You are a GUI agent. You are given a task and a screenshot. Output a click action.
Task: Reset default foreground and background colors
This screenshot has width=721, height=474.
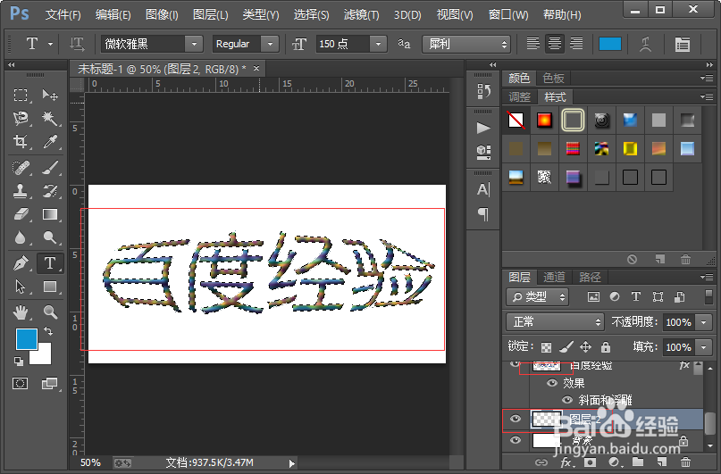[x=19, y=362]
